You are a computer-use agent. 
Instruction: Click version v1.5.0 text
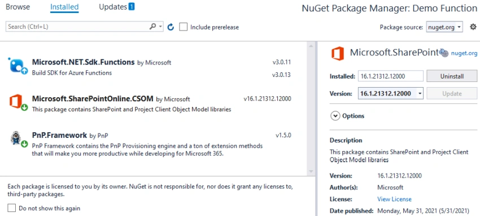(283, 135)
